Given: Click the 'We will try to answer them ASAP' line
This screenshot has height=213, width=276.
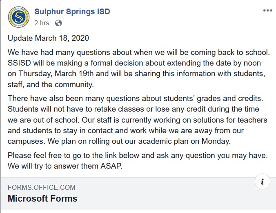Looking at the screenshot, I should (x=65, y=166).
